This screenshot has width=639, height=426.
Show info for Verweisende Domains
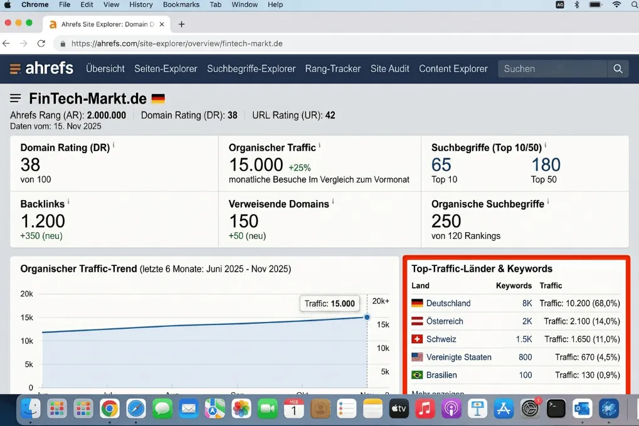333,201
